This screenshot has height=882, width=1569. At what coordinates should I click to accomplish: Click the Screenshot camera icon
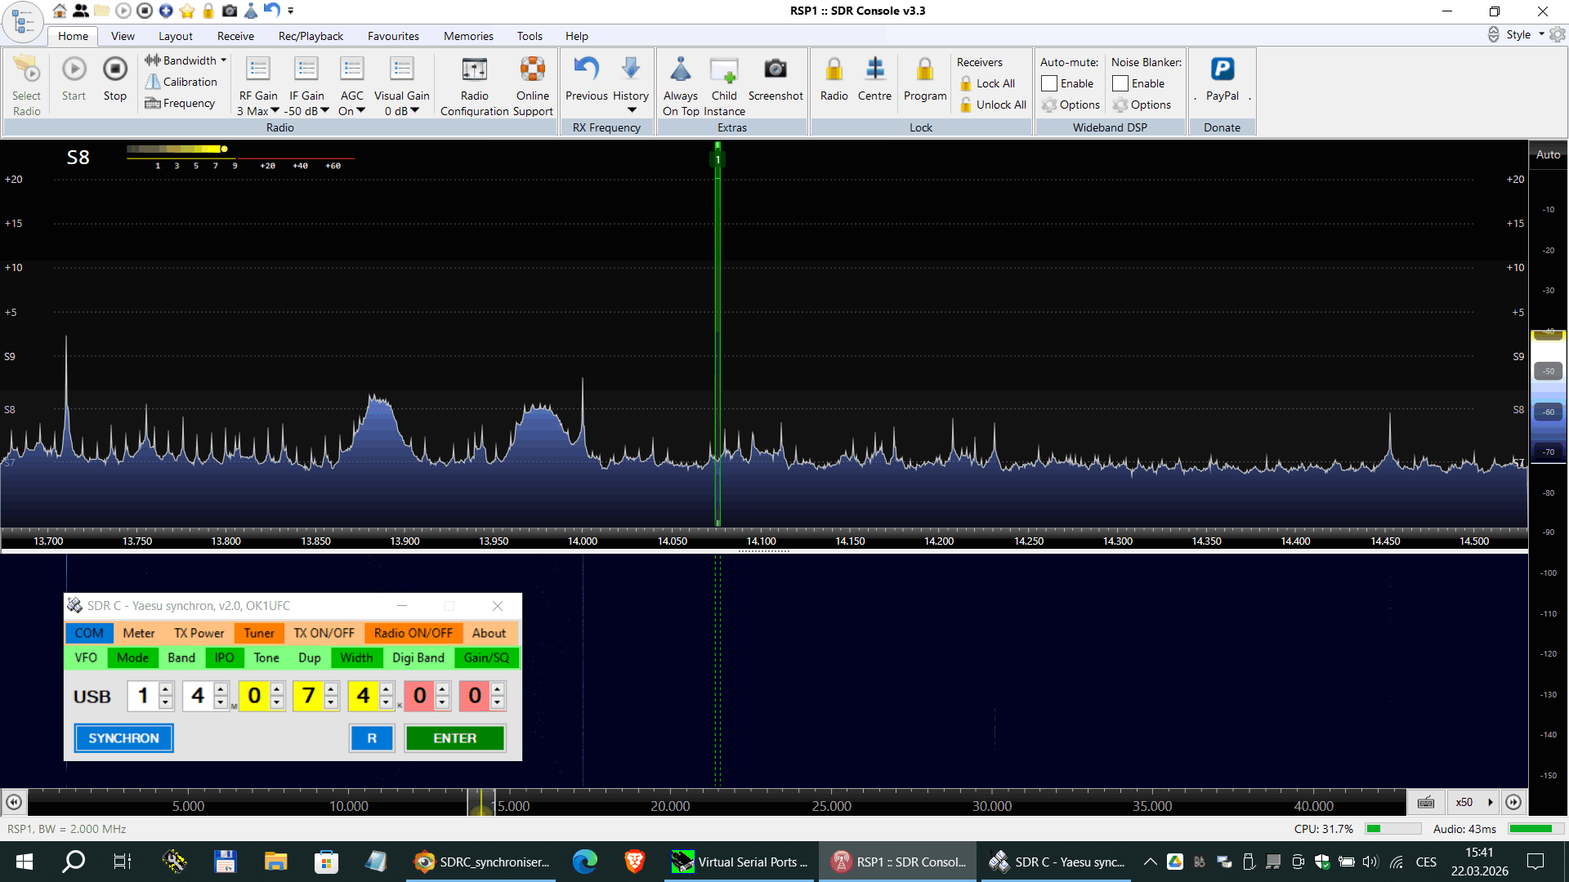775,70
